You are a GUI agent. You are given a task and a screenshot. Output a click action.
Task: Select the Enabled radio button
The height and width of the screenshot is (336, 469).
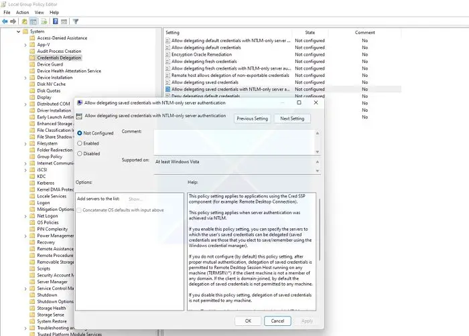[x=80, y=143]
